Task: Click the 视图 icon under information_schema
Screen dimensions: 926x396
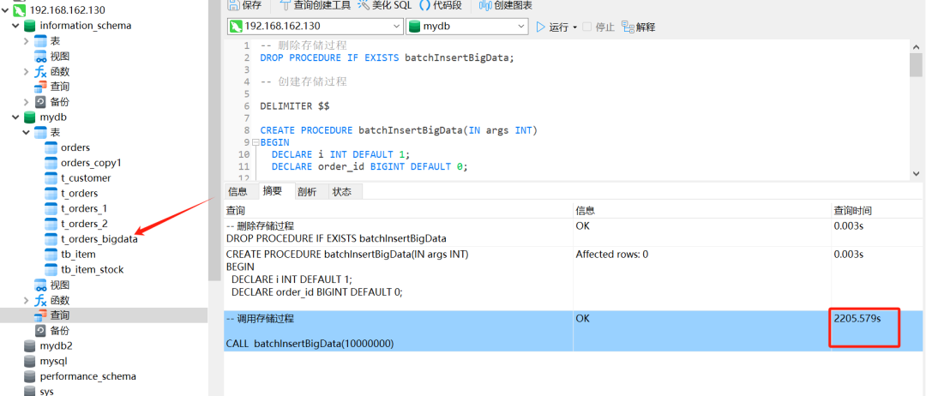Action: (x=40, y=56)
